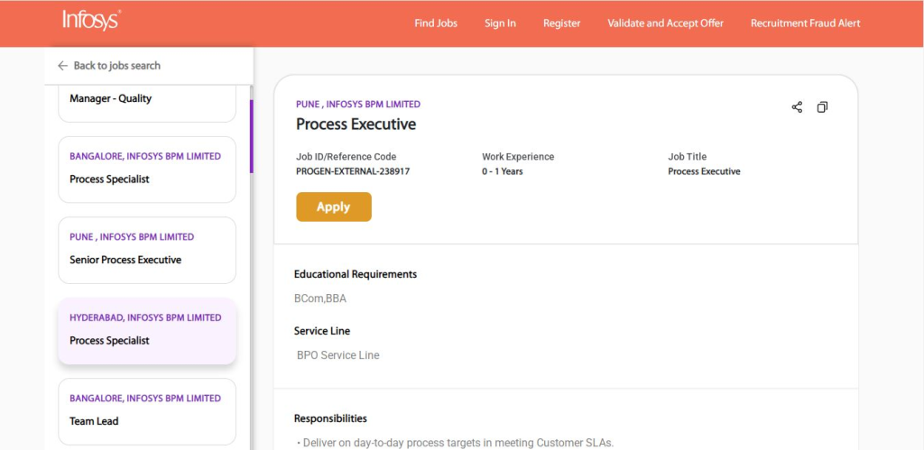Open Bangalore Team Lead job card
This screenshot has width=924, height=450.
tap(147, 412)
